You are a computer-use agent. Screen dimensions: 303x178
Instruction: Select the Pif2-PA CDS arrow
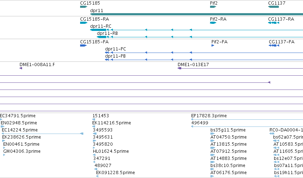[x=213, y=45]
